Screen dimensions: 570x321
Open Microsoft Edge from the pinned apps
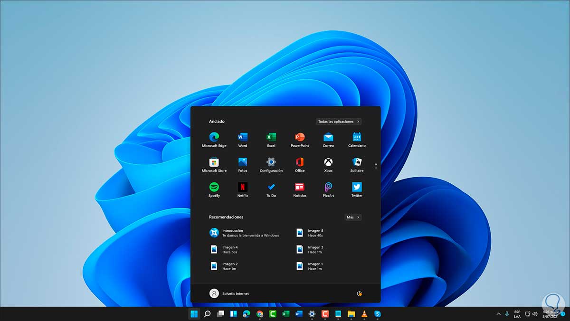(214, 140)
